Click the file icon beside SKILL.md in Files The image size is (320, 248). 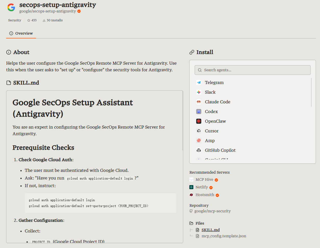(x=197, y=230)
